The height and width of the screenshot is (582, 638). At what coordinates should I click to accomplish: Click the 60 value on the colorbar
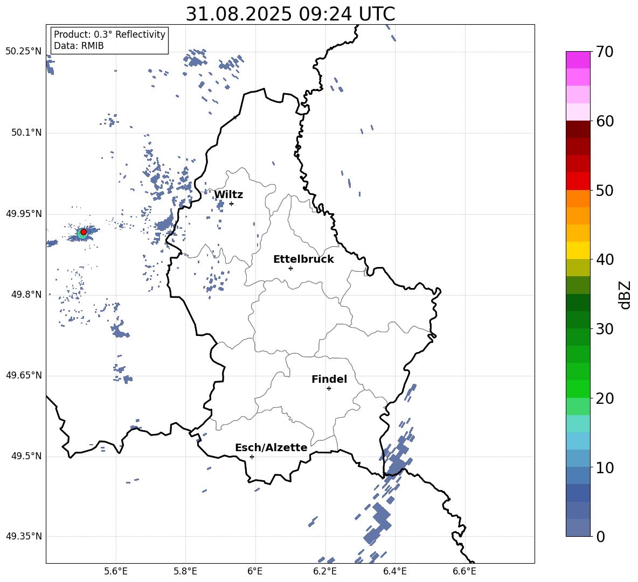[x=605, y=121]
